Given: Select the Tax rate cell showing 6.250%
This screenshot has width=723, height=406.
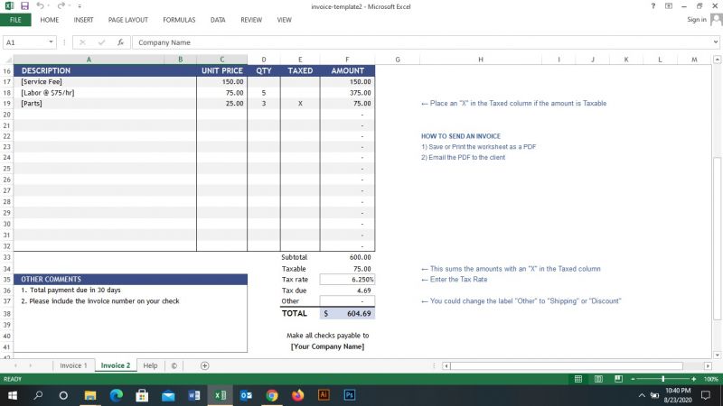Looking at the screenshot, I should pyautogui.click(x=347, y=280).
